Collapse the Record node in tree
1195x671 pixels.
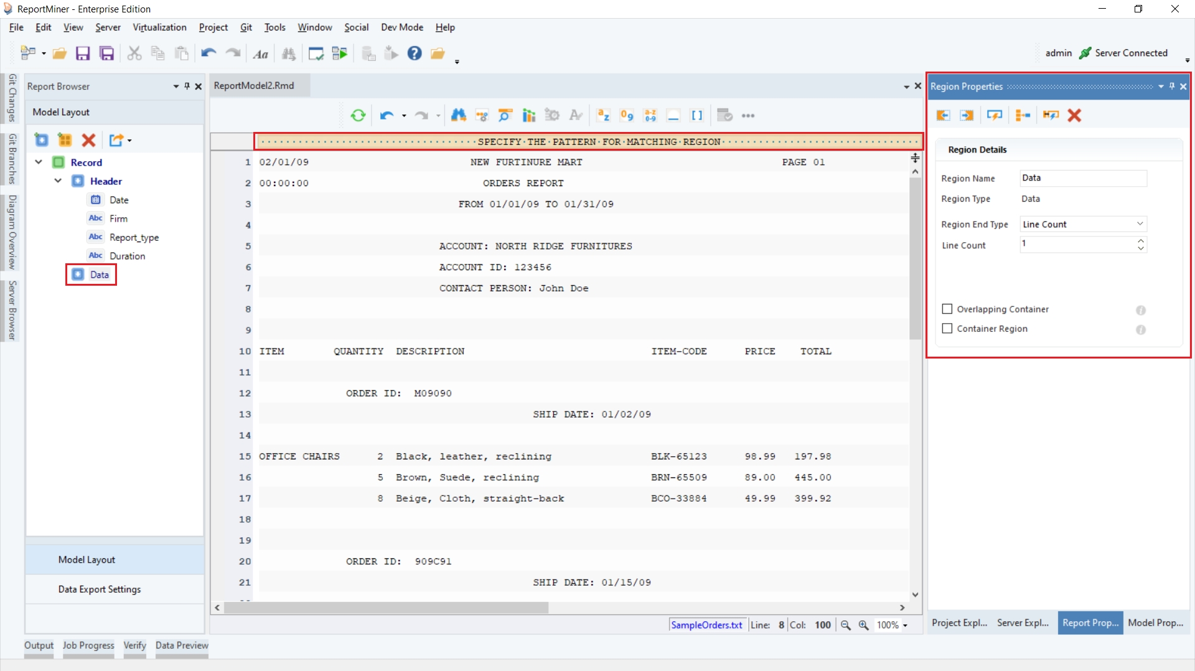tap(39, 162)
